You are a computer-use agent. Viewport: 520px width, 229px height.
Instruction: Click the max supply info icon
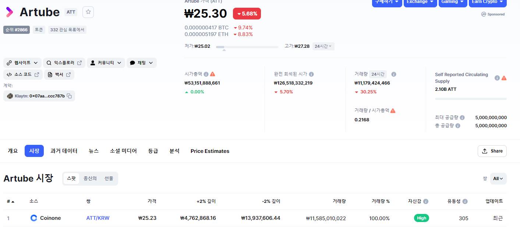coord(462,118)
